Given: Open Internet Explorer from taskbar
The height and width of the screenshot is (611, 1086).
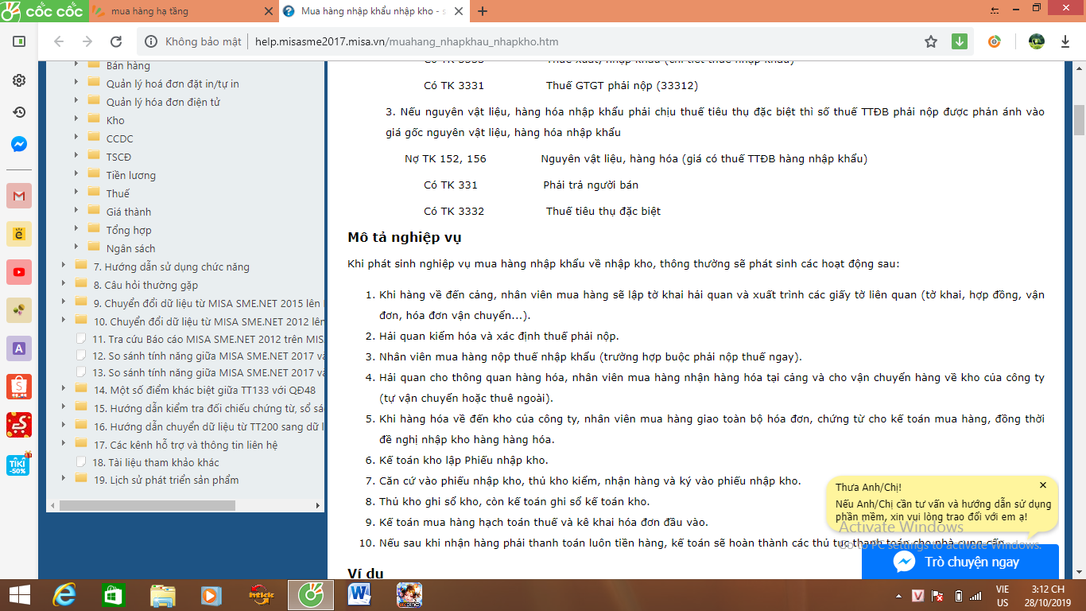Looking at the screenshot, I should (x=64, y=595).
